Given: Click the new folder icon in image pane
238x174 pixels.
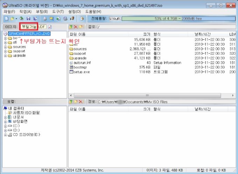Looking at the screenshot, I should click(80, 27).
